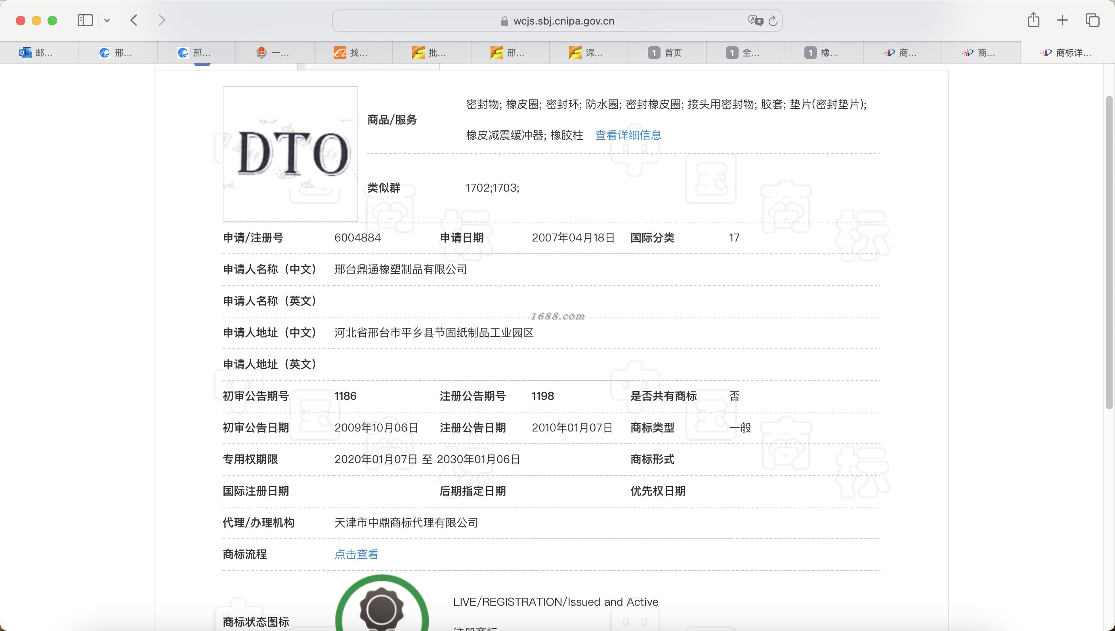Open a new tab with plus icon
Viewport: 1115px width, 631px height.
1063,20
